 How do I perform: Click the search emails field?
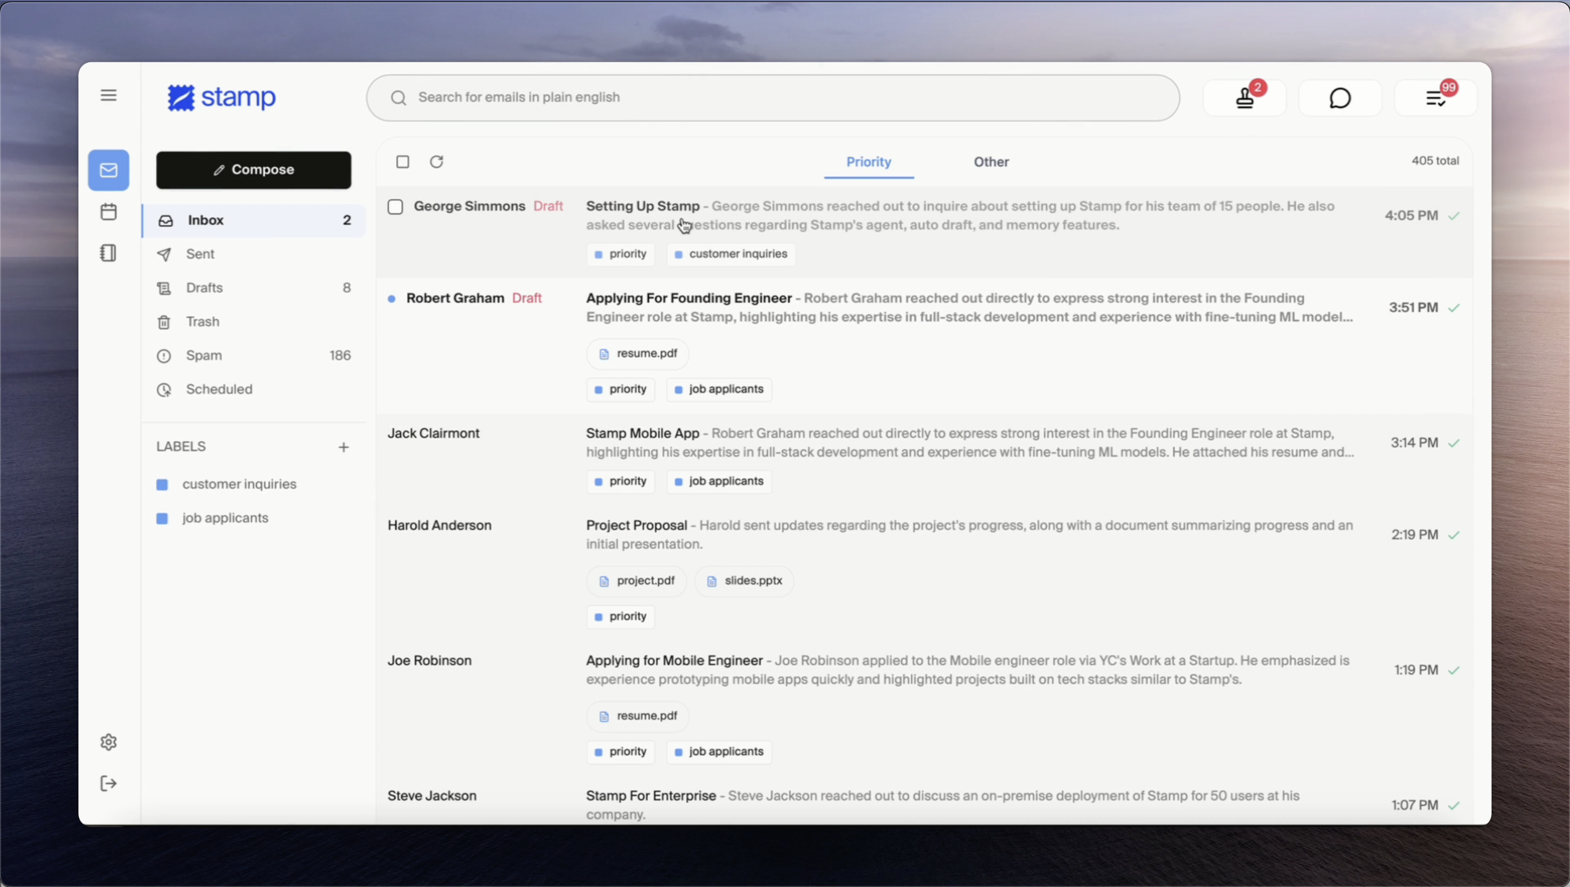(x=773, y=98)
